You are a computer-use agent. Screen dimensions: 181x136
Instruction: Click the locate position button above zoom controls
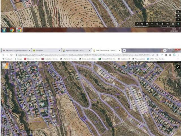click(x=178, y=12)
